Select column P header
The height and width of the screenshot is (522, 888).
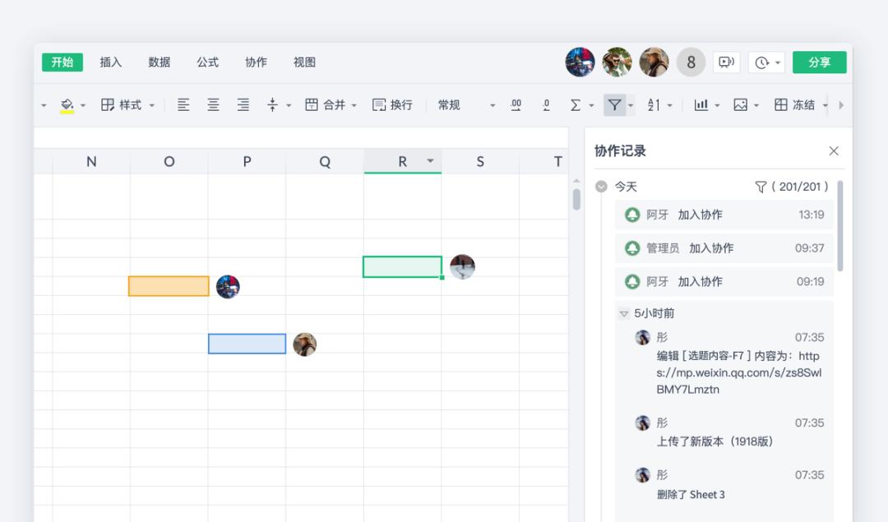click(247, 162)
